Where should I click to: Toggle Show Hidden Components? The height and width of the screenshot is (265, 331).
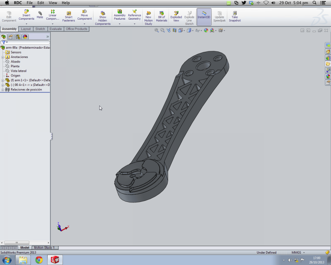point(103,18)
